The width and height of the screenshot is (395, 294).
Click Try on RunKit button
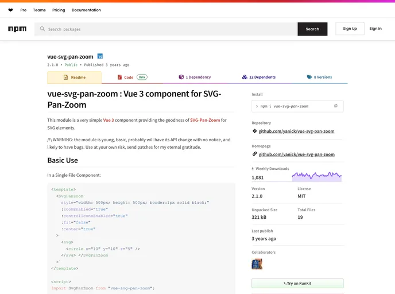click(x=297, y=284)
